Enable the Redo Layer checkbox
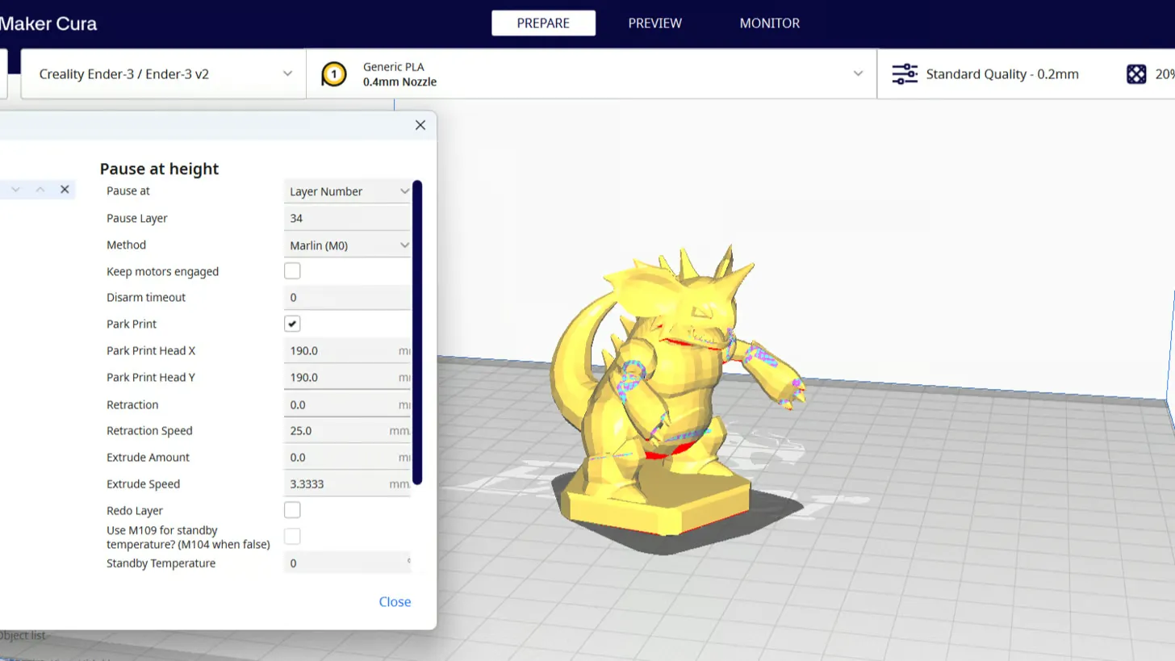This screenshot has width=1175, height=661. [292, 510]
